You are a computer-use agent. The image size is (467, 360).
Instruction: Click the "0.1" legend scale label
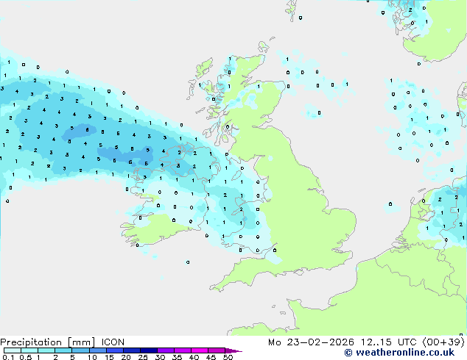tap(8, 357)
